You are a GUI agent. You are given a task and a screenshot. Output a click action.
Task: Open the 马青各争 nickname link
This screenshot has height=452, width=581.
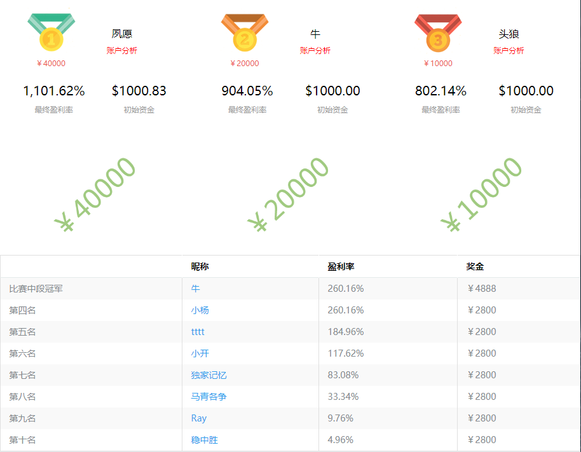[208, 397]
